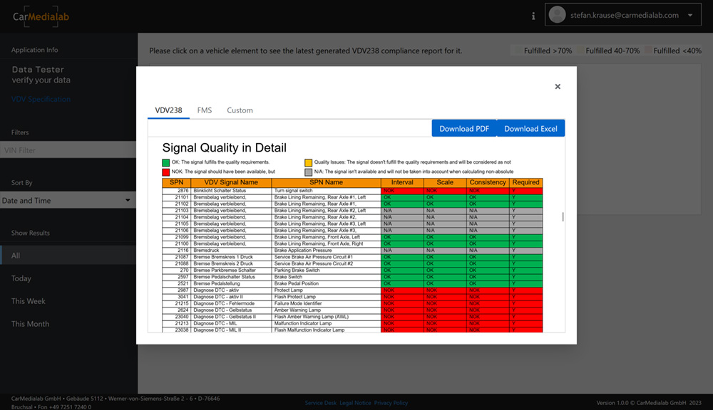This screenshot has height=410, width=713.
Task: Click the stefan.krause@carmedialab.com account email
Action: 625,15
